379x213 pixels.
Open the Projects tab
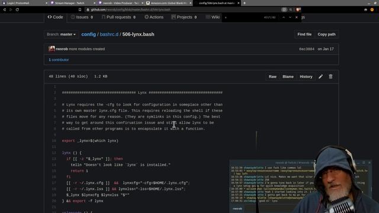click(184, 17)
